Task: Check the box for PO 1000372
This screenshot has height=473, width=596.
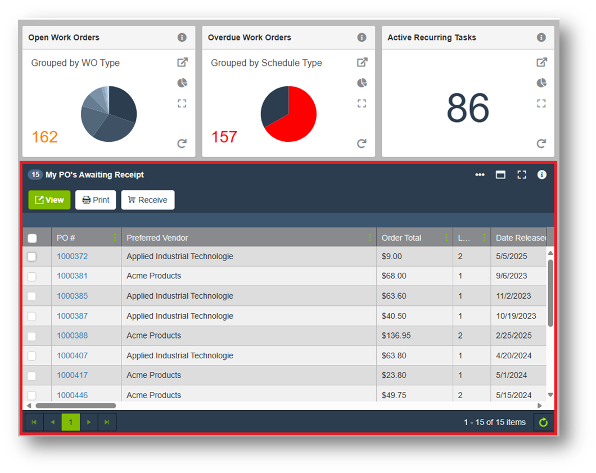Action: coord(32,256)
